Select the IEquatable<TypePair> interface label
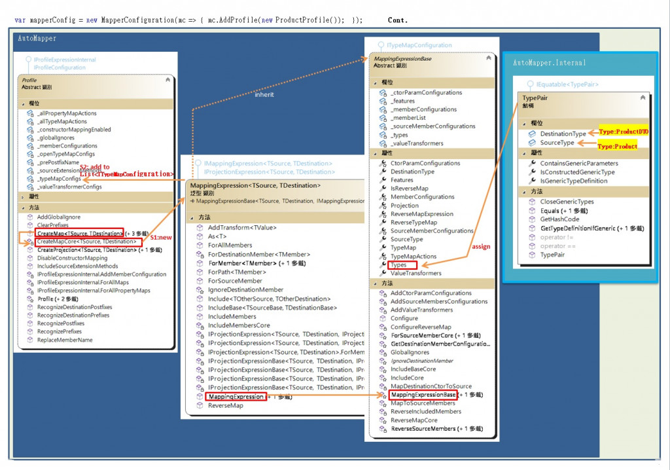The height and width of the screenshot is (470, 670). [x=567, y=84]
